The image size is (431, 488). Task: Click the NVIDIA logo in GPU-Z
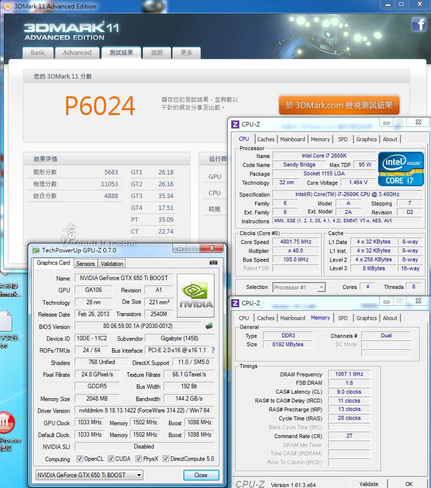click(x=196, y=296)
